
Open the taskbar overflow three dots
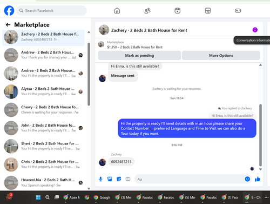(x=267, y=198)
